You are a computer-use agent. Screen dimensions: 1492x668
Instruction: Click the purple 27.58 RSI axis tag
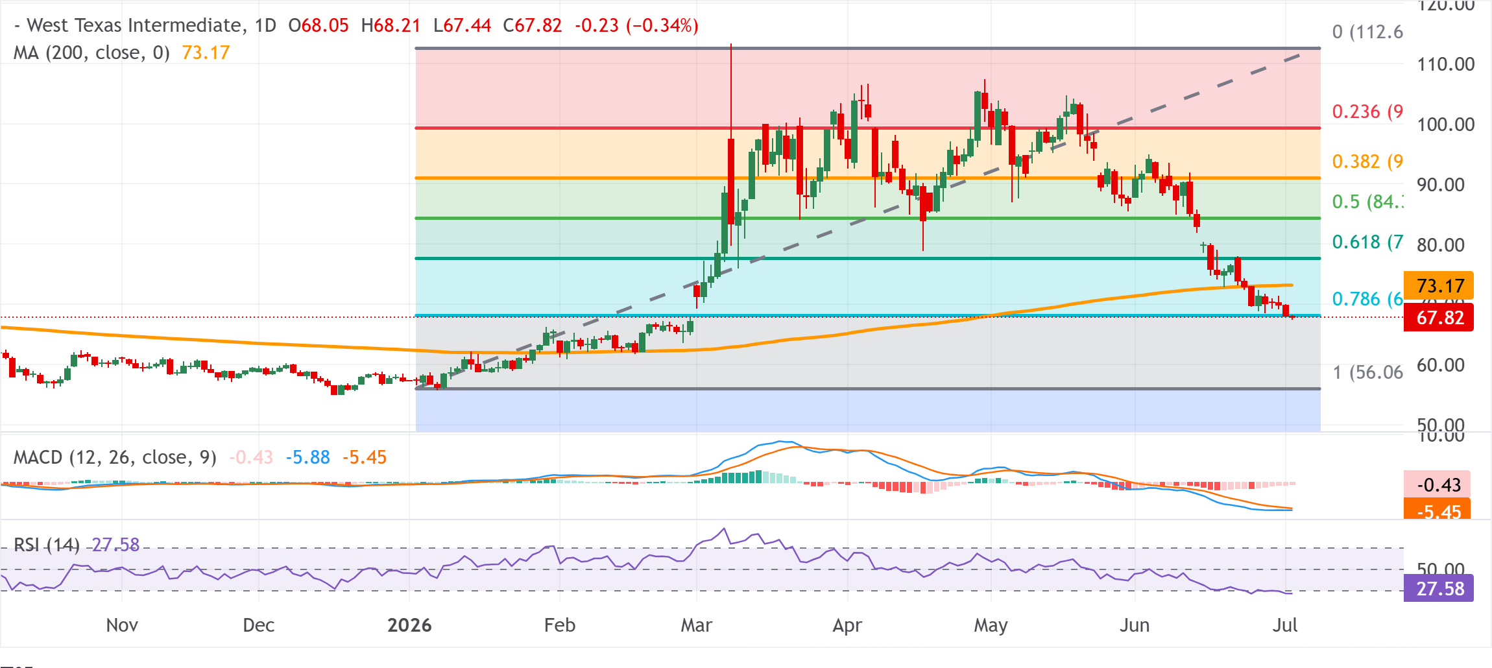click(1439, 589)
